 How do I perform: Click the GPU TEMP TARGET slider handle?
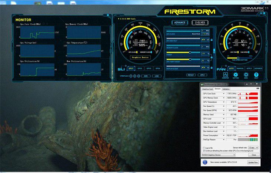pyautogui.click(x=190, y=59)
